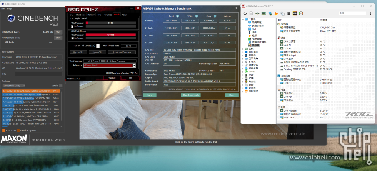The height and width of the screenshot is (171, 377).
Task: Switch to CPU-Z SPD tab
Action: click(x=99, y=15)
